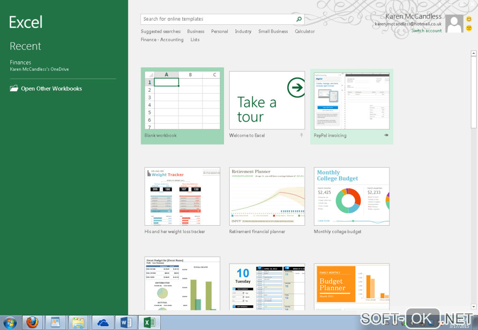Open Retirement financial planner template
The height and width of the screenshot is (330, 478).
point(267,196)
